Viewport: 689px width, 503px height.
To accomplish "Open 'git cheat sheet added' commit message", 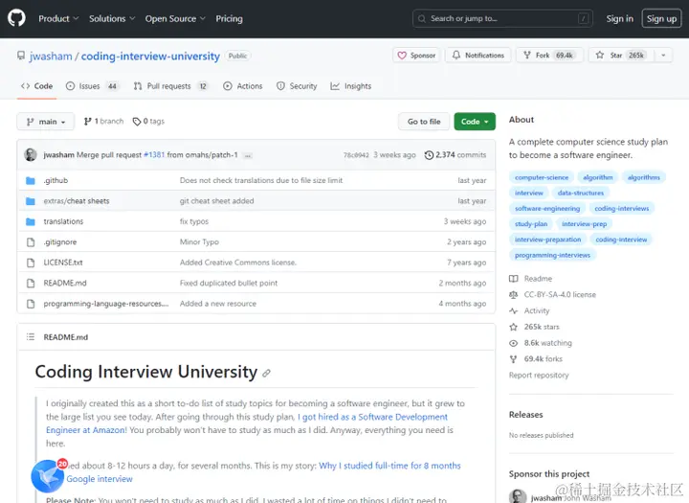I will [x=216, y=201].
